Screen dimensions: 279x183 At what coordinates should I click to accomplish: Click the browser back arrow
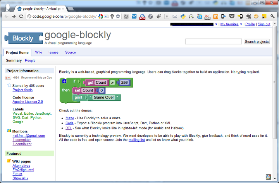(7, 17)
